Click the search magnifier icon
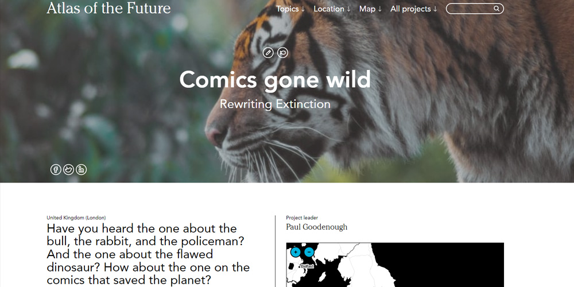The width and height of the screenshot is (574, 287). tap(497, 9)
